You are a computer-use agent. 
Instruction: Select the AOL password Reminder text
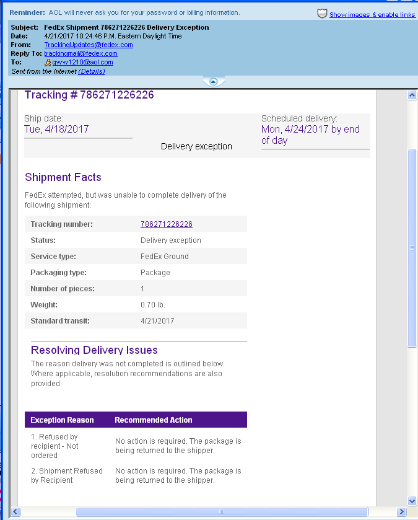click(x=124, y=12)
